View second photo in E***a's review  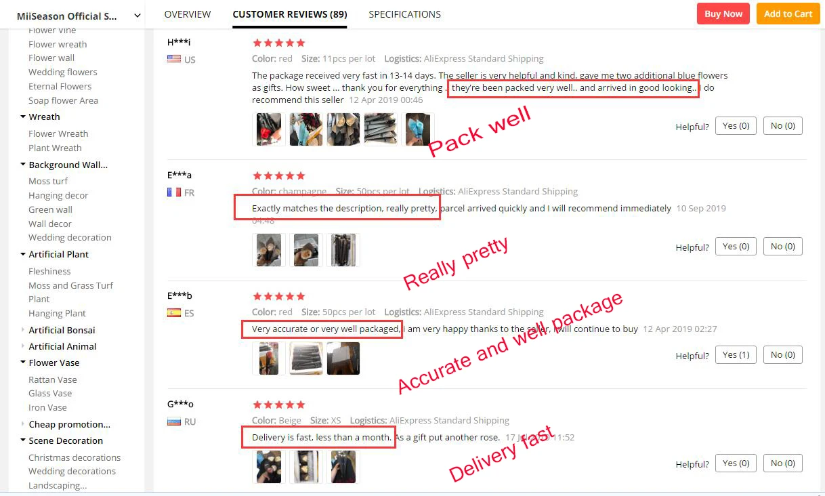[306, 250]
